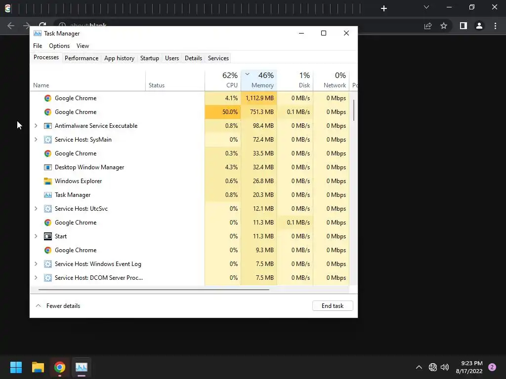Click the Chrome icon in the 9.3 MB row
506x379 pixels.
pyautogui.click(x=48, y=250)
